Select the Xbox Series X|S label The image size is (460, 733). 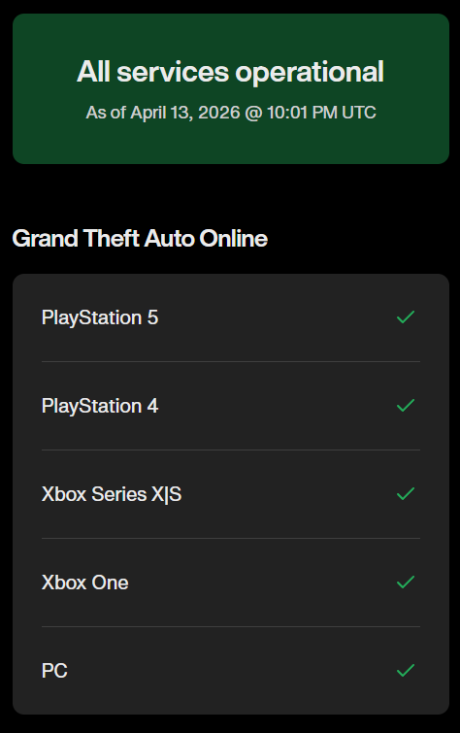pyautogui.click(x=112, y=494)
